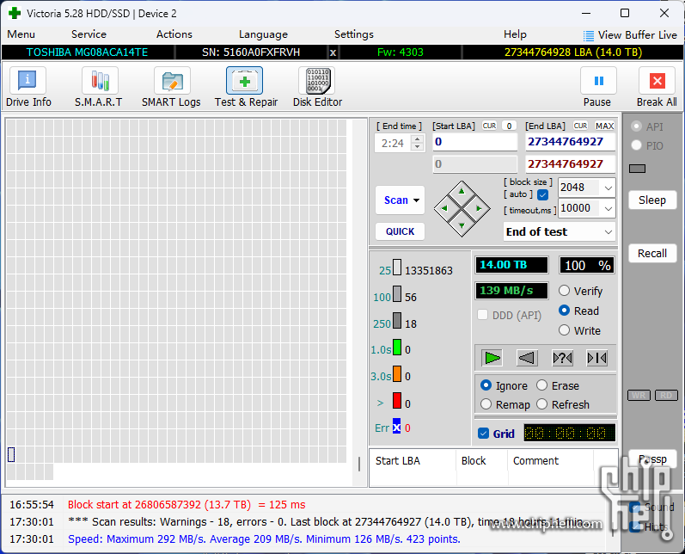Expand the End of test dropdown
This screenshot has width=685, height=554.
[x=609, y=231]
